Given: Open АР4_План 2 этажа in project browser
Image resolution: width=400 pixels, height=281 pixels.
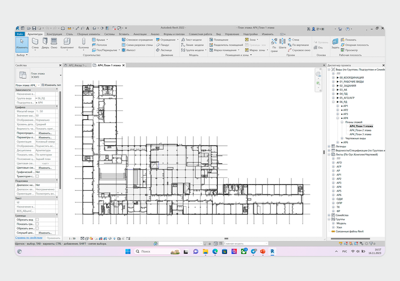Looking at the screenshot, I should [x=360, y=130].
